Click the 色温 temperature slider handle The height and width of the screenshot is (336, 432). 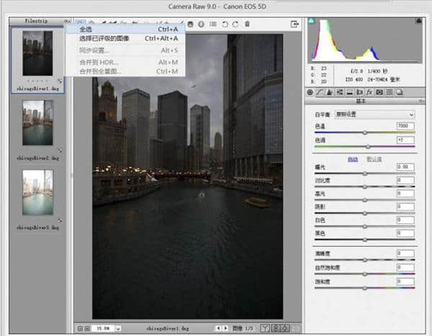(365, 133)
